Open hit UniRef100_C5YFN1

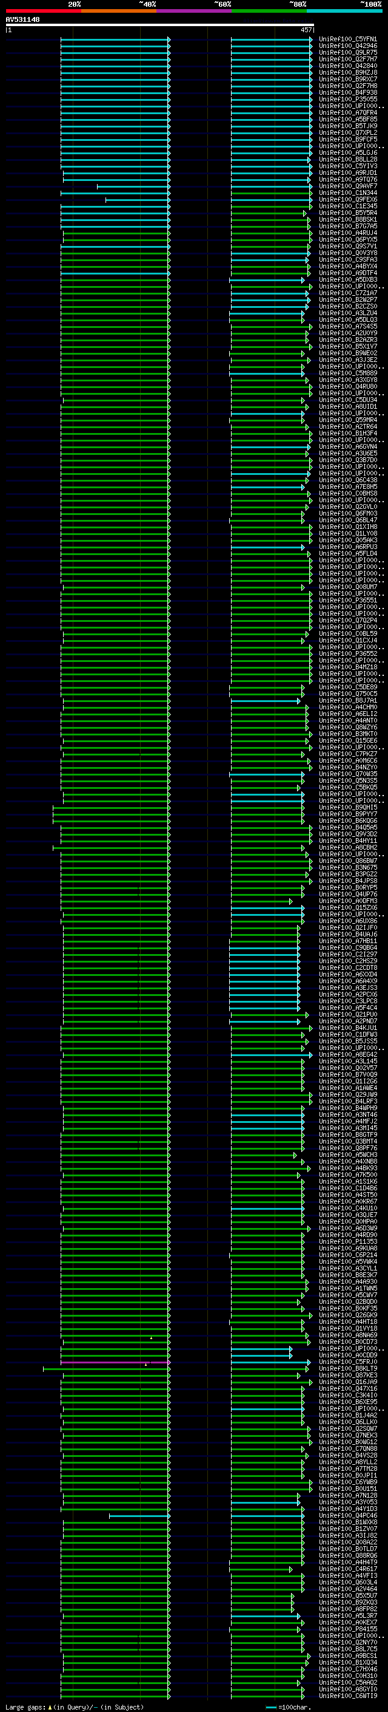click(x=348, y=39)
